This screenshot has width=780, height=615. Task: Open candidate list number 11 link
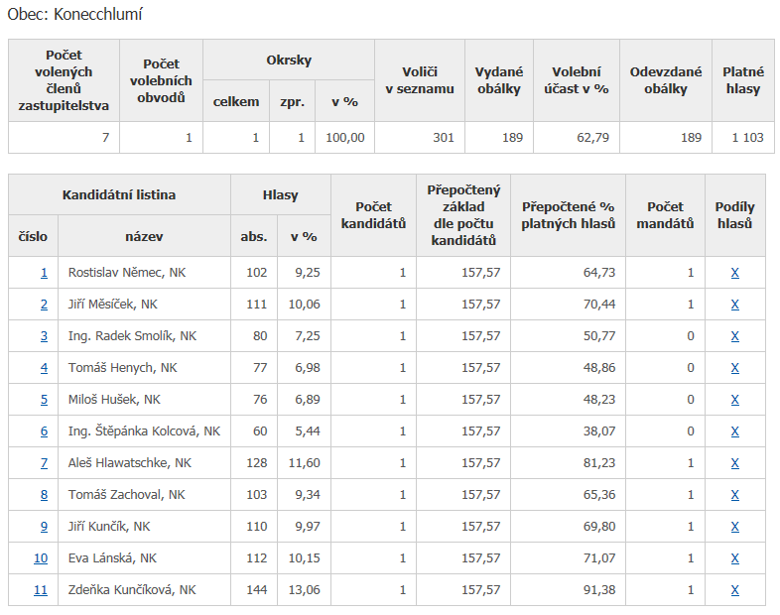[x=41, y=590]
